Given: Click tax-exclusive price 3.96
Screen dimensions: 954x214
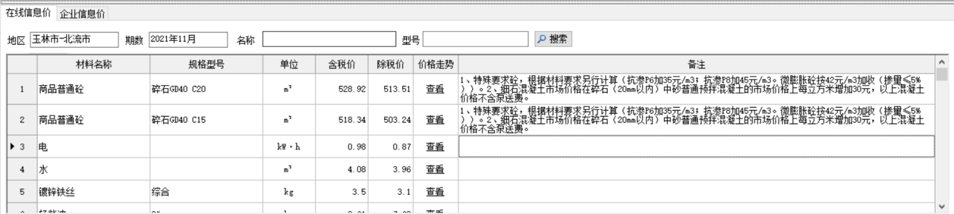Looking at the screenshot, I should (391, 169).
